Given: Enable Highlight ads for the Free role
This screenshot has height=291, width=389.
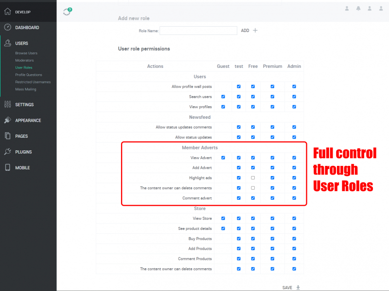Looking at the screenshot, I should [x=253, y=178].
